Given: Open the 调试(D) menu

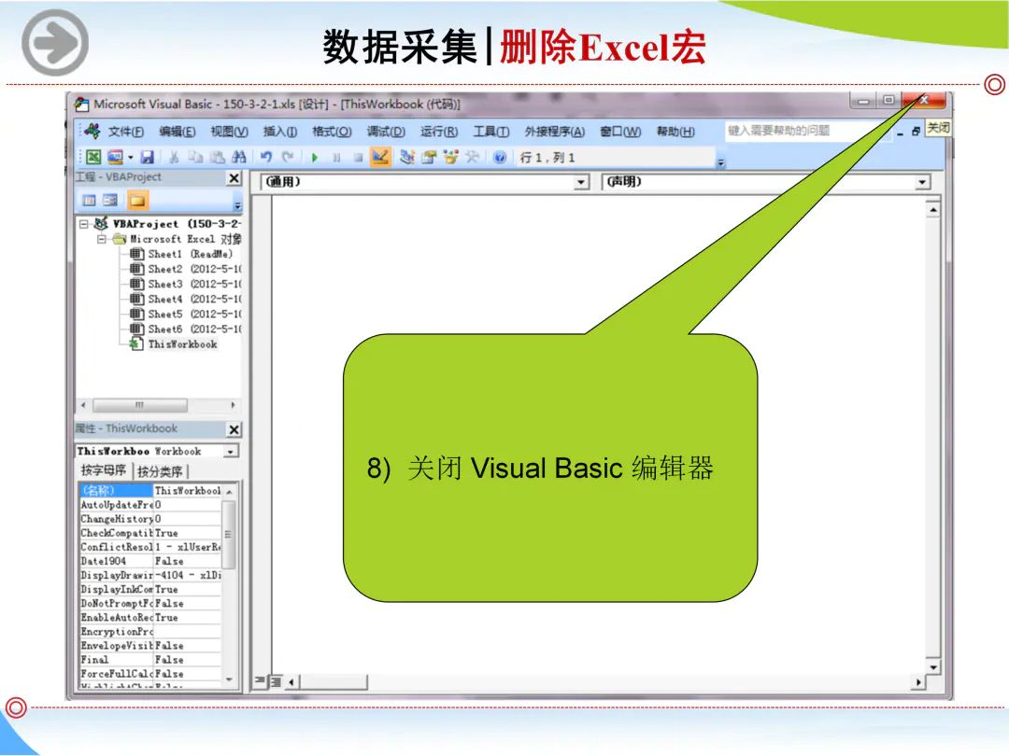Looking at the screenshot, I should (x=386, y=132).
